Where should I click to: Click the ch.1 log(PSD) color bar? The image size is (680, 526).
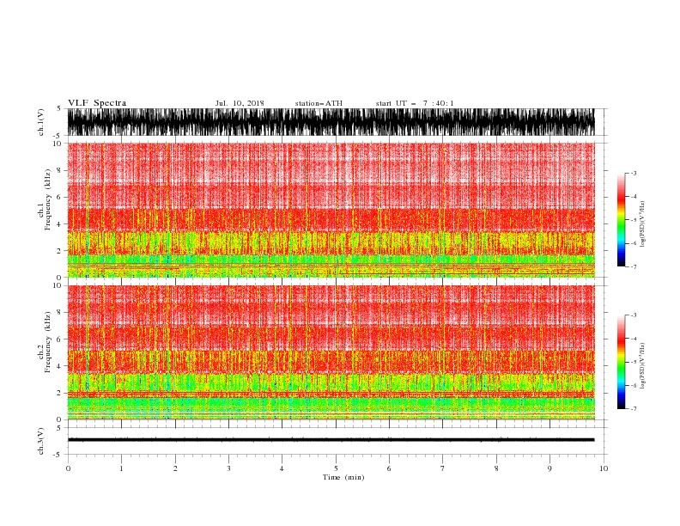[x=621, y=220]
